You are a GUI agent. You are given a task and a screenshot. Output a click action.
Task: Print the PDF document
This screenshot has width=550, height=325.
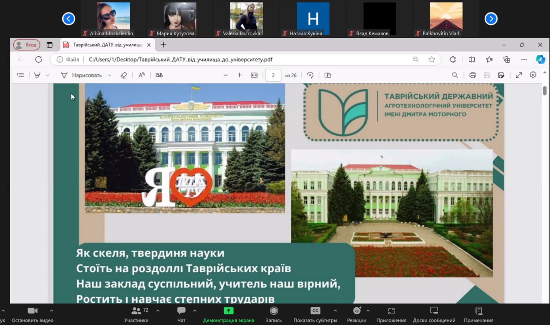click(473, 75)
